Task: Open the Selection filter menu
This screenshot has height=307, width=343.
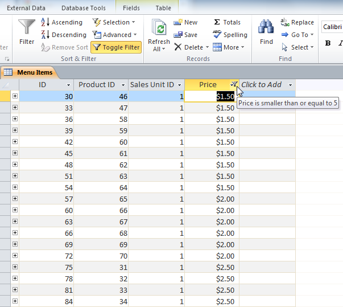Action: [x=114, y=22]
